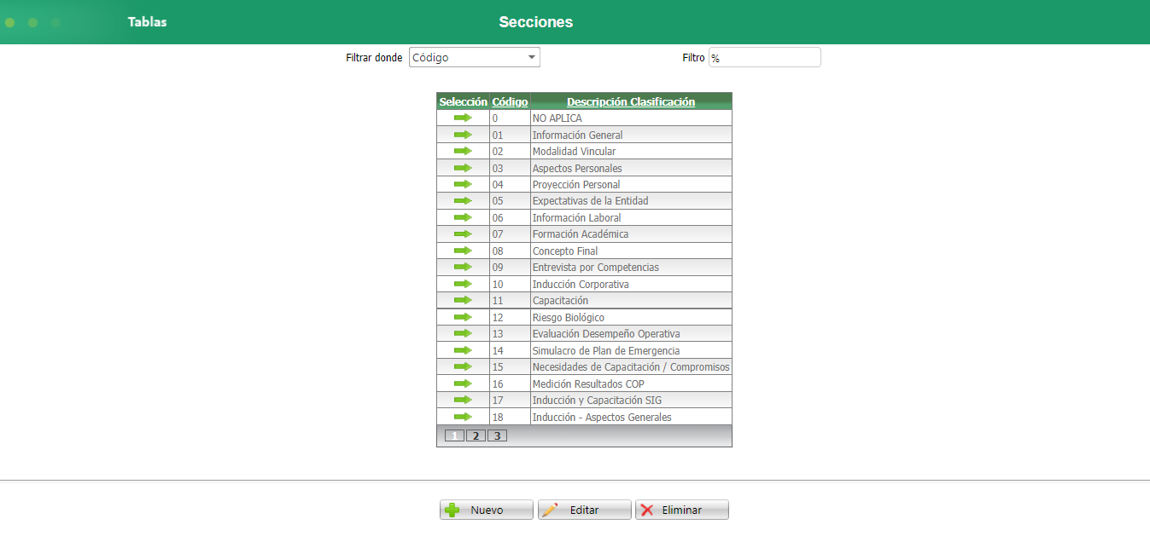Click the Selección column header
This screenshot has height=542, width=1150.
[x=463, y=101]
